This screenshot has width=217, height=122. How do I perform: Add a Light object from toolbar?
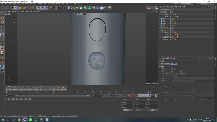(110, 8)
